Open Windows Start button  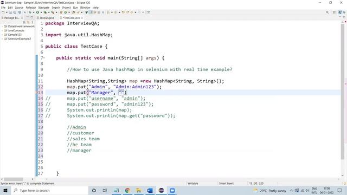pos(5,190)
